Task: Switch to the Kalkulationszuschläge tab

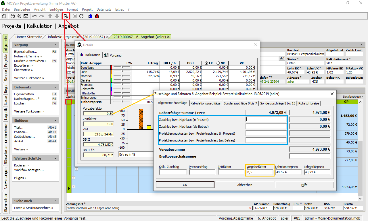Action: pyautogui.click(x=205, y=103)
